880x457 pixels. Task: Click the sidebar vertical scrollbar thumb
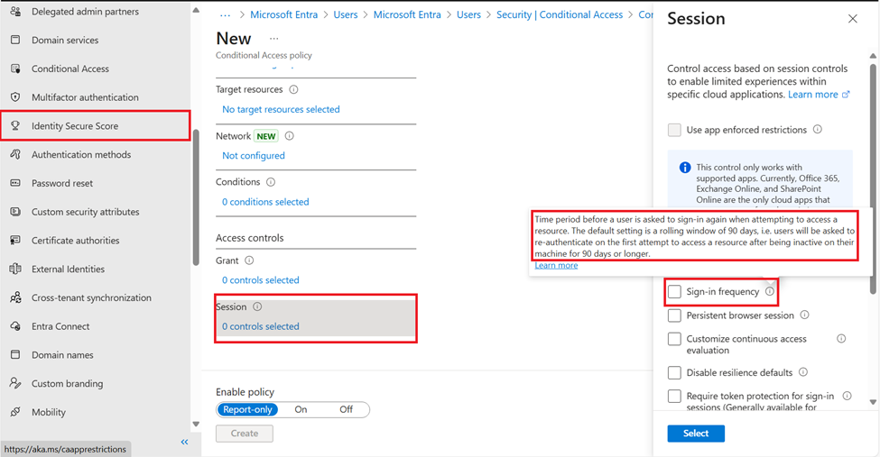(x=196, y=197)
